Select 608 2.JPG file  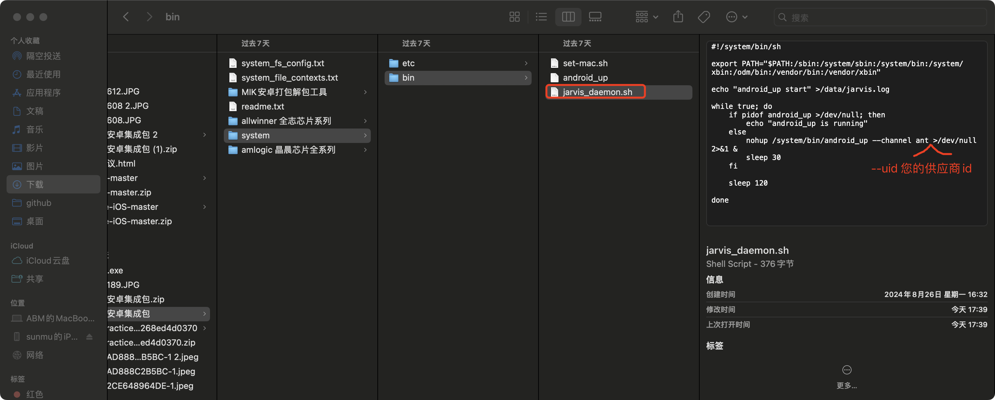[x=159, y=106]
